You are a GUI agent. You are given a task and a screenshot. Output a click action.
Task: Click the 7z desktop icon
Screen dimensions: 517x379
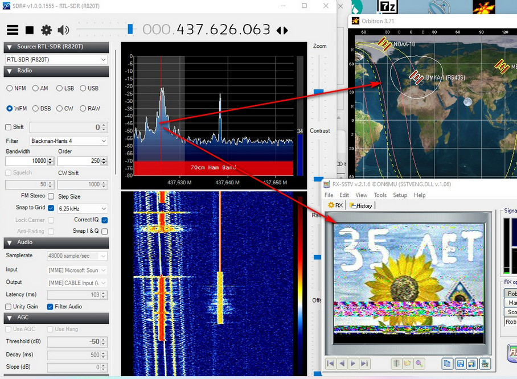tap(387, 7)
